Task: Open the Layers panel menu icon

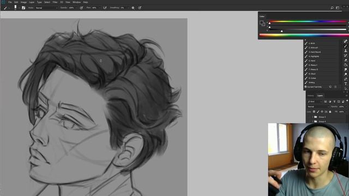Action: pyautogui.click(x=347, y=96)
